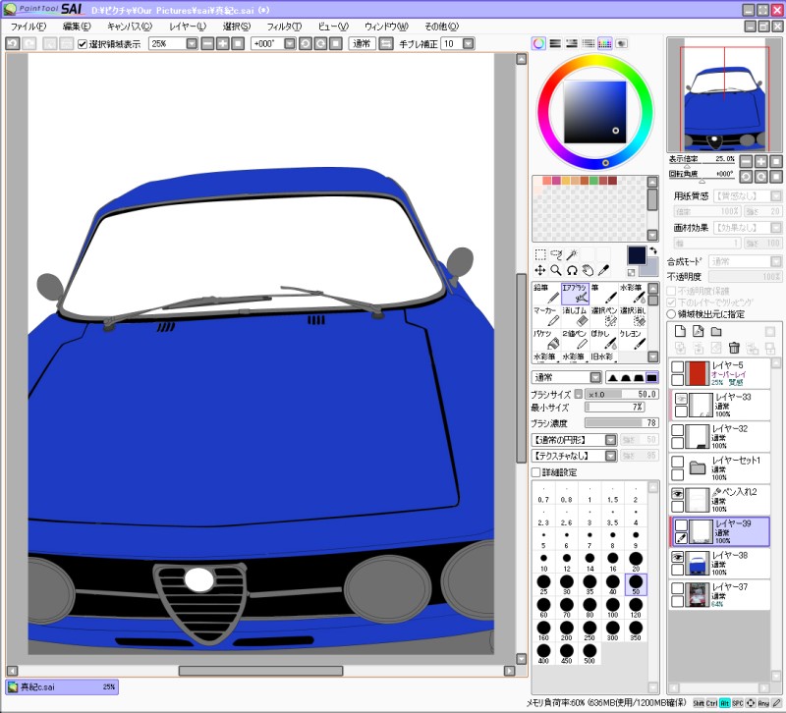786x713 pixels.
Task: Select brush size preset 100
Action: [x=613, y=608]
